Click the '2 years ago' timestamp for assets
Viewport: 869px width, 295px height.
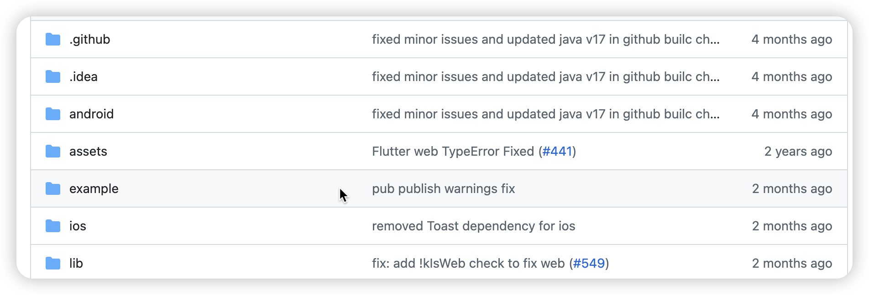coord(798,151)
